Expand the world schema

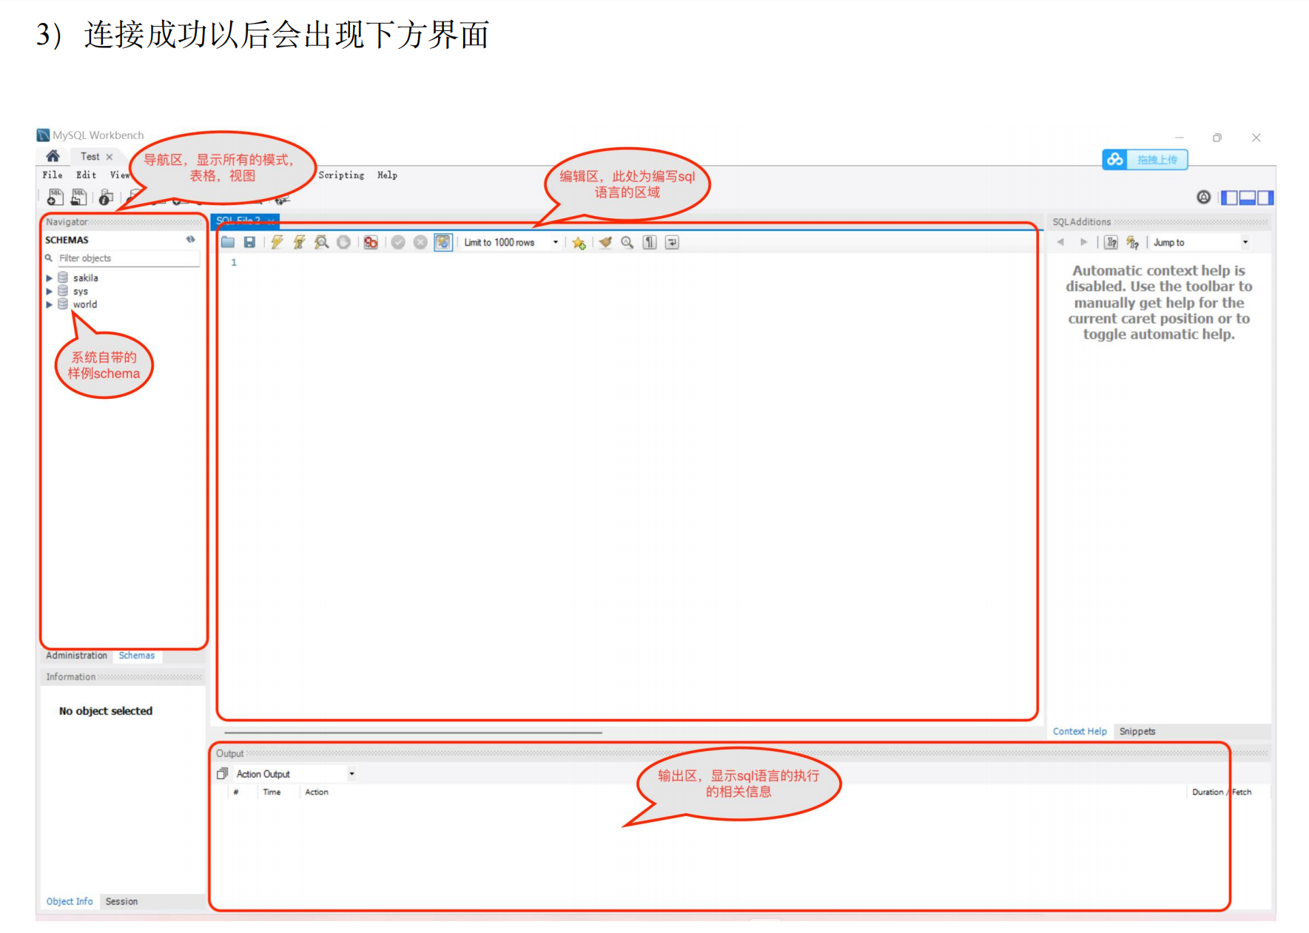pyautogui.click(x=50, y=304)
